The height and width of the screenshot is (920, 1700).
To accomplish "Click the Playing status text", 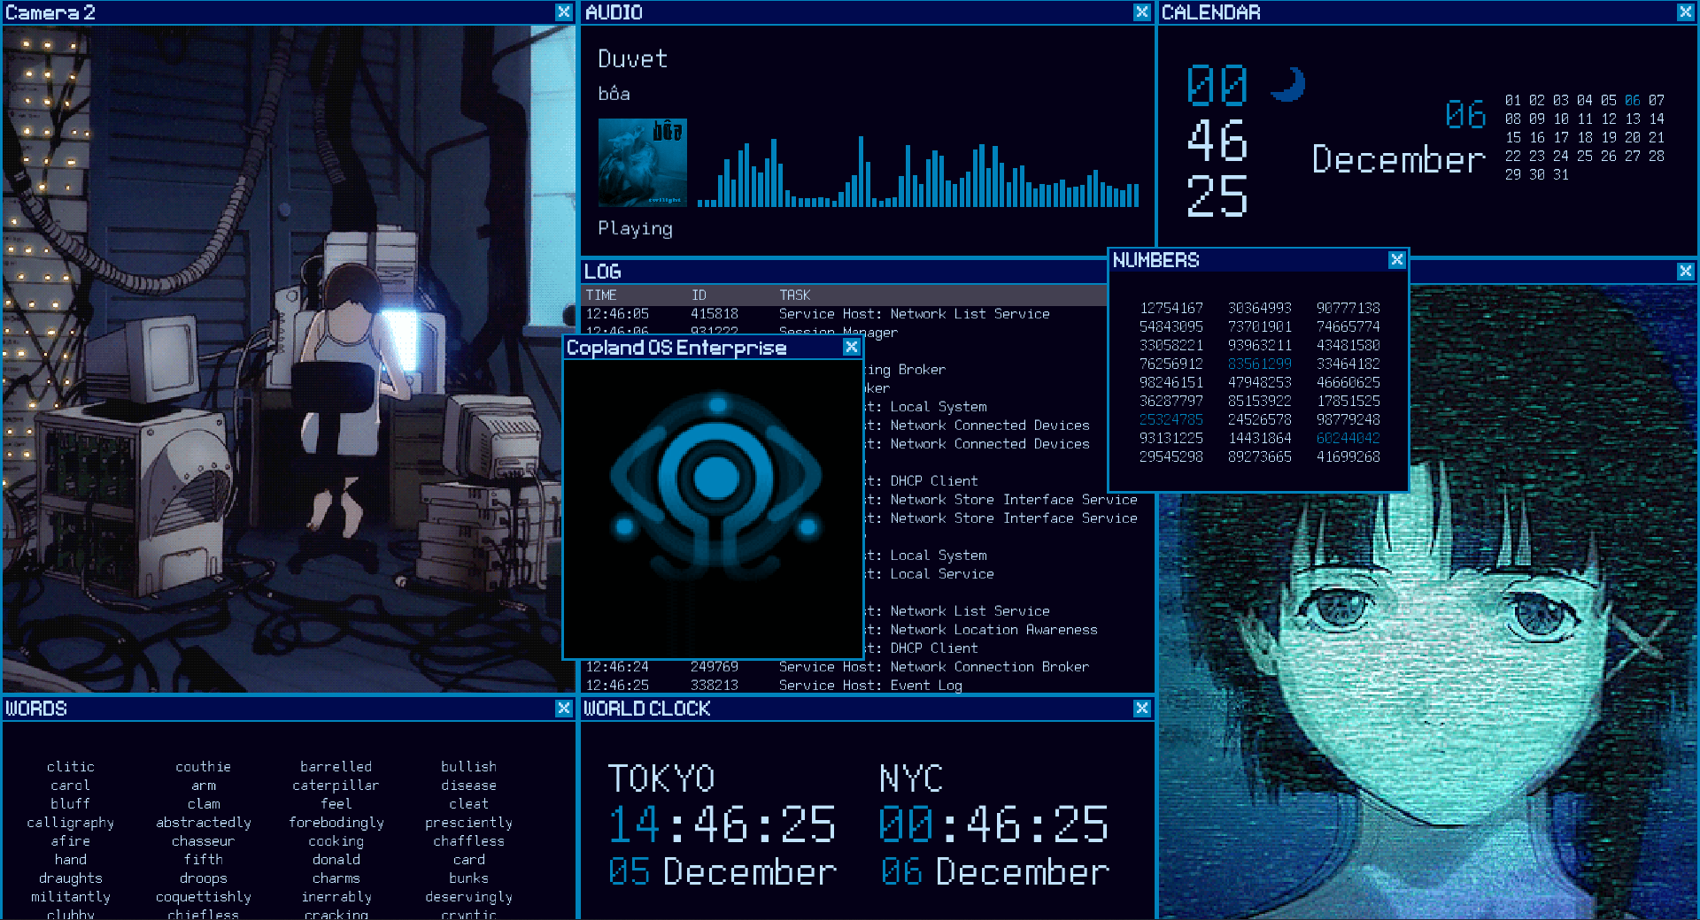I will pyautogui.click(x=635, y=228).
